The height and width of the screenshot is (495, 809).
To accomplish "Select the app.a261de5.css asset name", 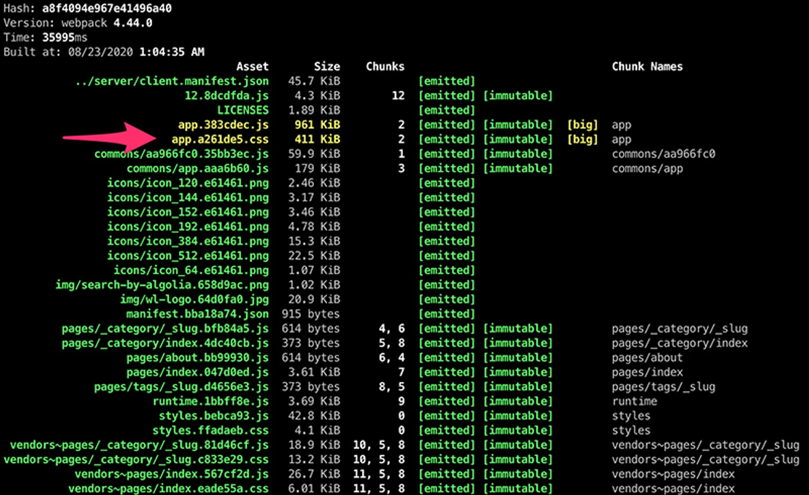I will click(220, 139).
